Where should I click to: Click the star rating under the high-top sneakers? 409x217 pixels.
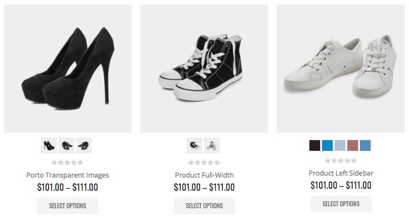(x=204, y=163)
